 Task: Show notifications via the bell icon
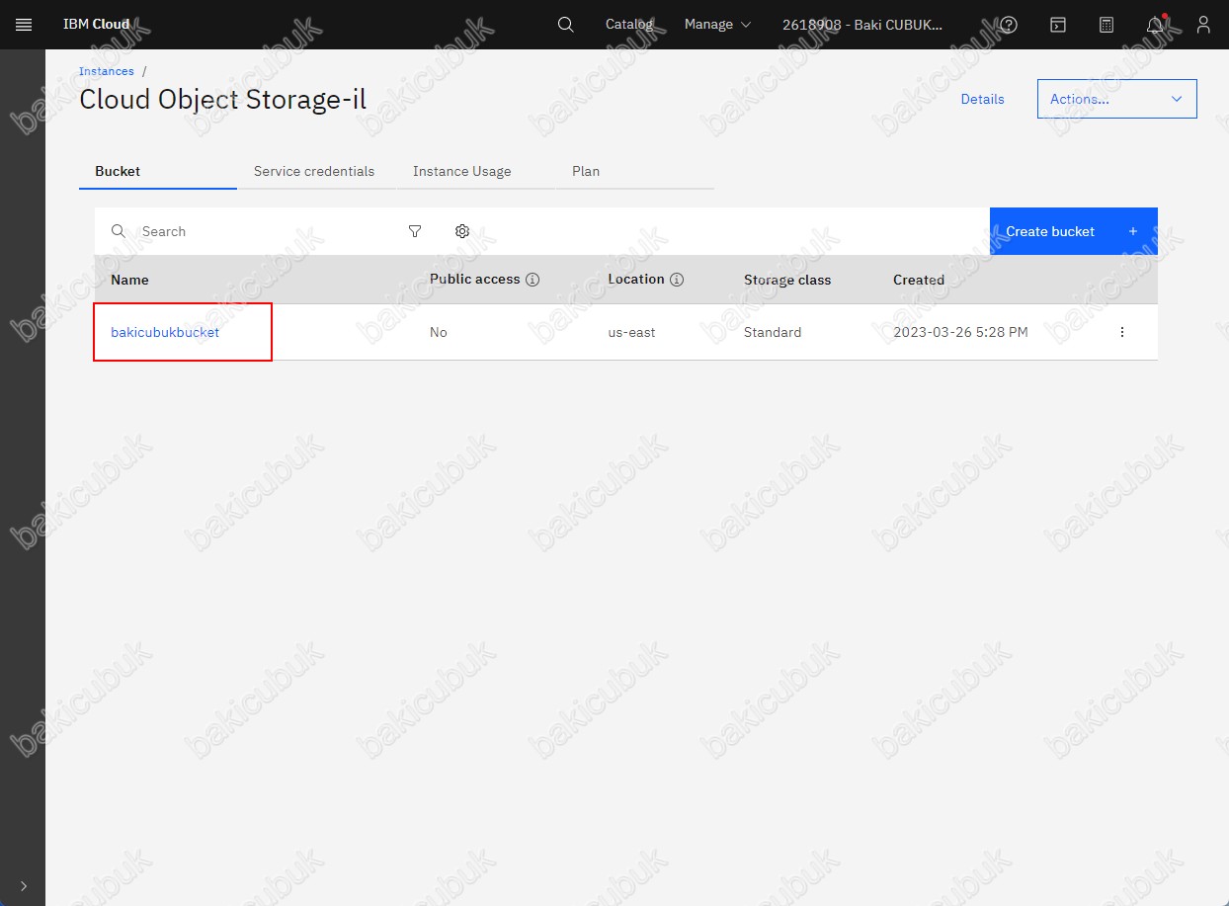click(x=1155, y=25)
